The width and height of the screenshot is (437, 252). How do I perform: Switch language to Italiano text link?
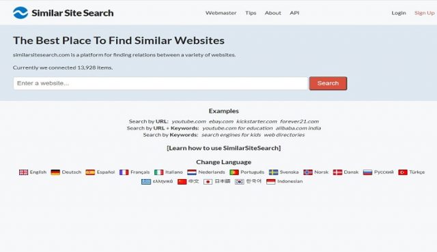[x=174, y=172]
